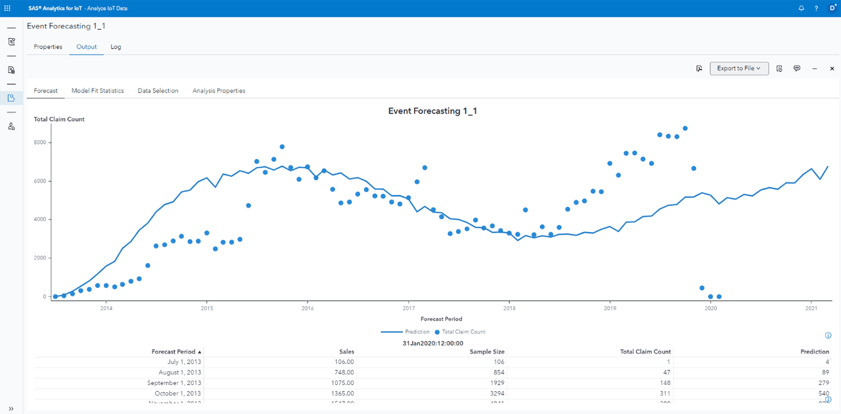Go to the Analysis Properties tab
The height and width of the screenshot is (414, 841).
click(x=218, y=90)
